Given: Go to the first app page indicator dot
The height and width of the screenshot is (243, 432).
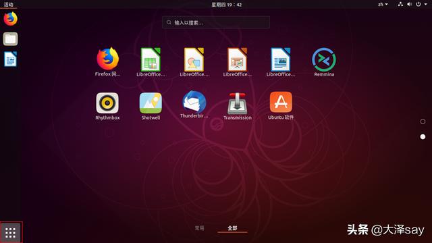Looking at the screenshot, I should [423, 122].
